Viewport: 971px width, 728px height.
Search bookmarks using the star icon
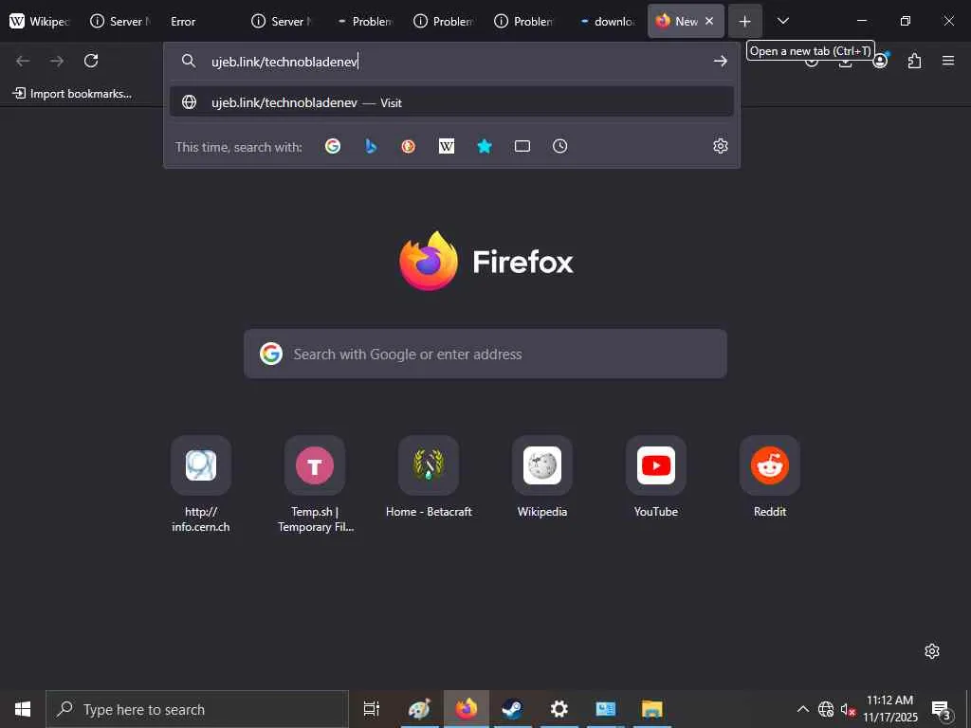click(x=485, y=146)
